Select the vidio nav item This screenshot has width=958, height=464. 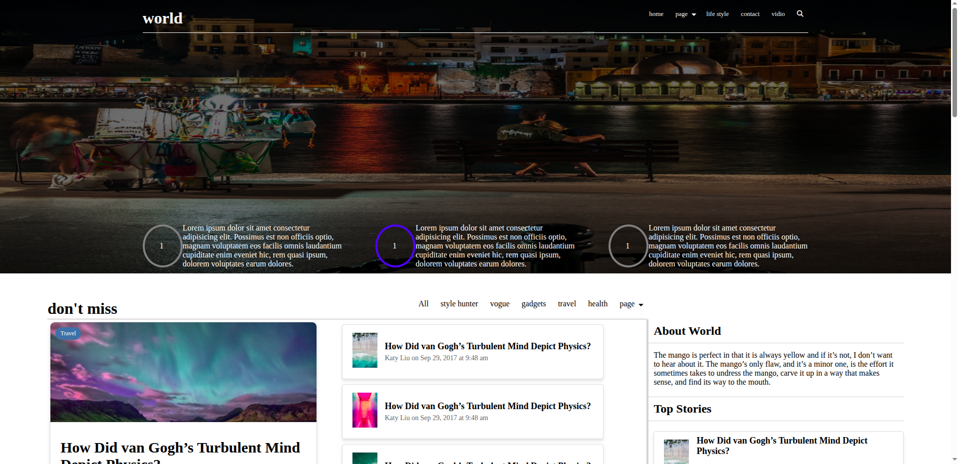[778, 14]
